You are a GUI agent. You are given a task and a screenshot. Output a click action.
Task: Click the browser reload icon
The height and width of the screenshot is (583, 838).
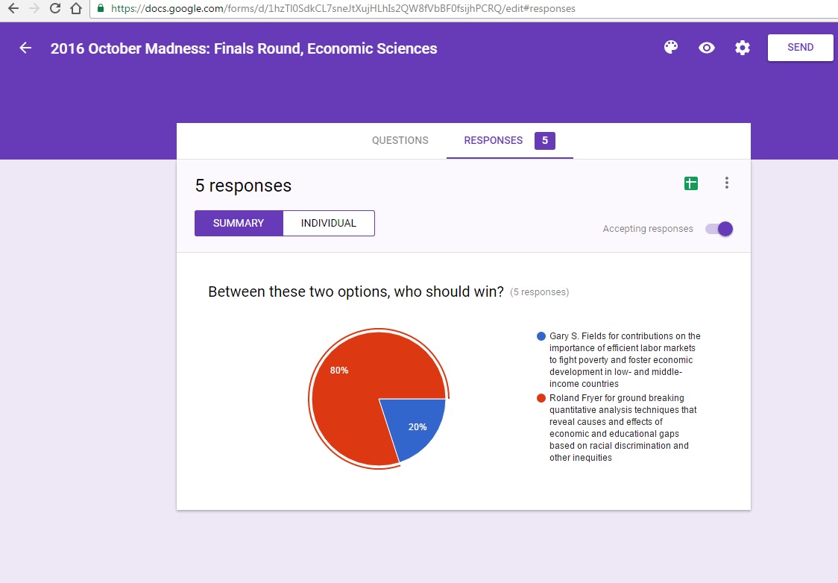(55, 9)
